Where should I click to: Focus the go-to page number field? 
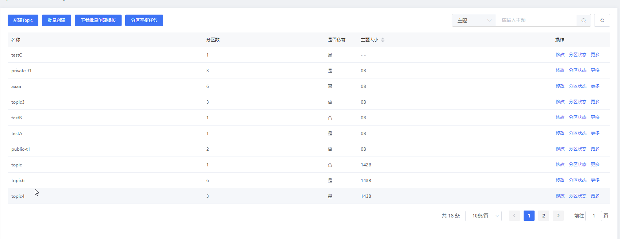[594, 216]
